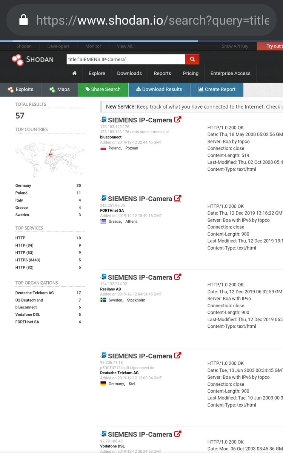Click camera icon beside 178.183.123.176 result
The image size is (283, 453).
[x=103, y=120]
